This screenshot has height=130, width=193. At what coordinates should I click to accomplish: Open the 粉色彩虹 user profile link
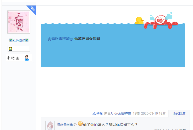(19, 41)
